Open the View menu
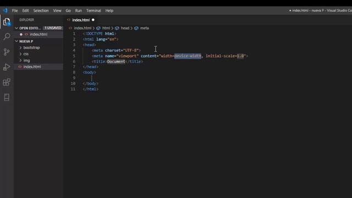The width and height of the screenshot is (352, 198). [57, 10]
